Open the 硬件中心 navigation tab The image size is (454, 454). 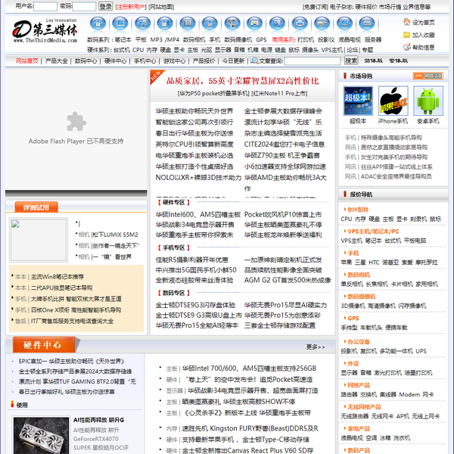click(116, 61)
